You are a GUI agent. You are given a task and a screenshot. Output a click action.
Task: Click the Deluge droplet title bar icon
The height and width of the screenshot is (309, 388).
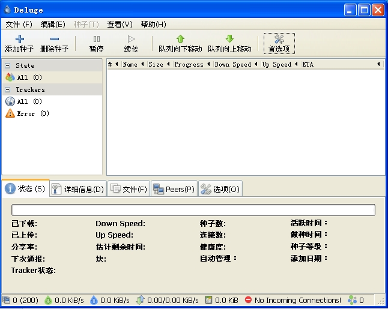pos(7,10)
